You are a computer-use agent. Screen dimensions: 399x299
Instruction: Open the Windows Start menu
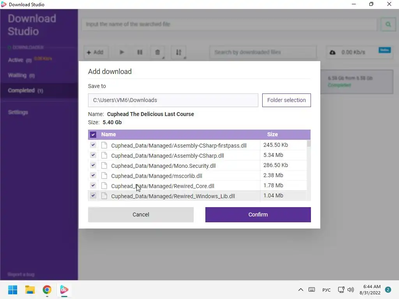point(12,290)
